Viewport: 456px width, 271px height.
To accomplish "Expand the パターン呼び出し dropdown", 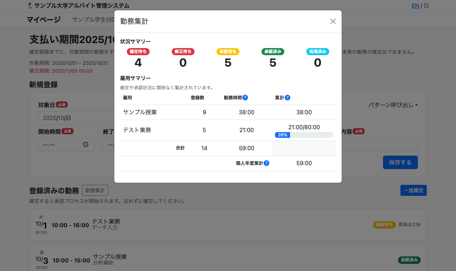I will (x=393, y=105).
